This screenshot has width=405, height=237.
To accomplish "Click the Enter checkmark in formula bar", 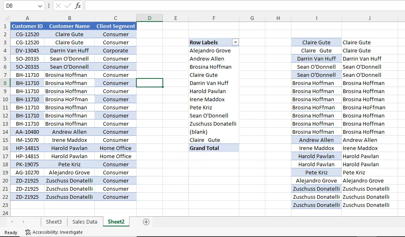I will point(68,6).
